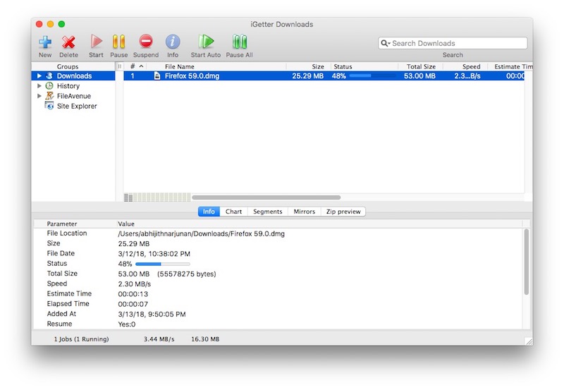564x390 pixels.
Task: Click the Speed column header
Action: [x=465, y=66]
